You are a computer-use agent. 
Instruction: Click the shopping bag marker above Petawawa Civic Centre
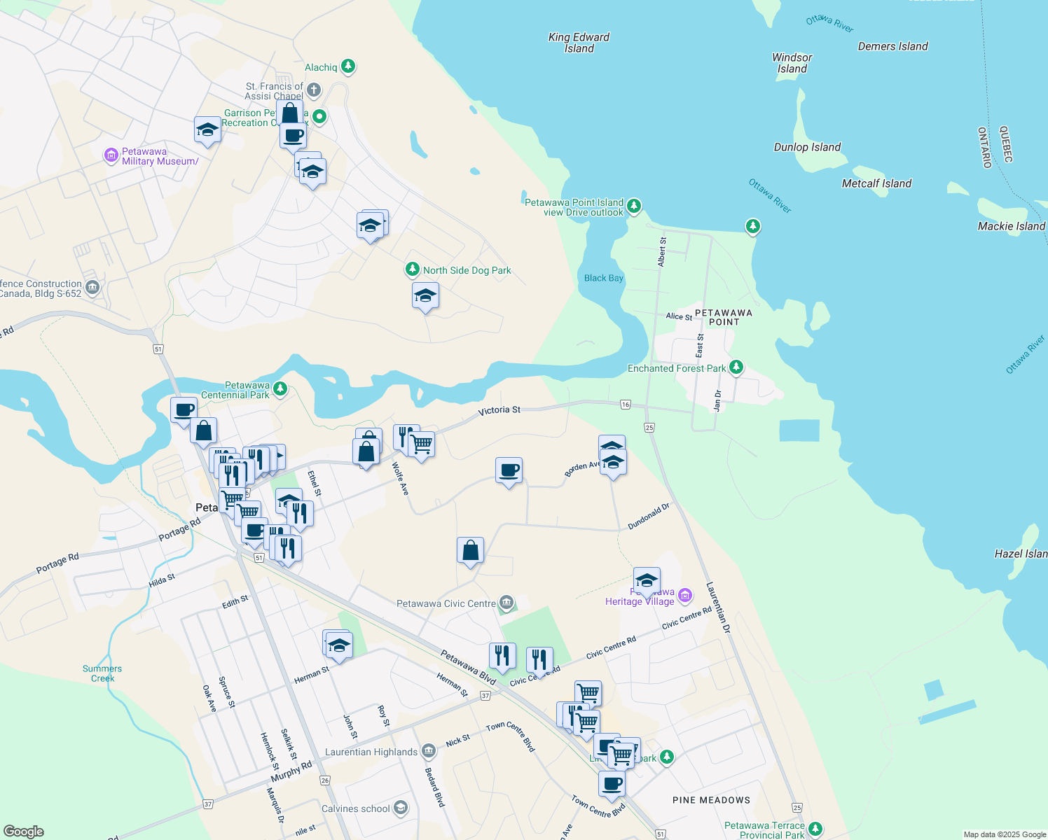(470, 551)
